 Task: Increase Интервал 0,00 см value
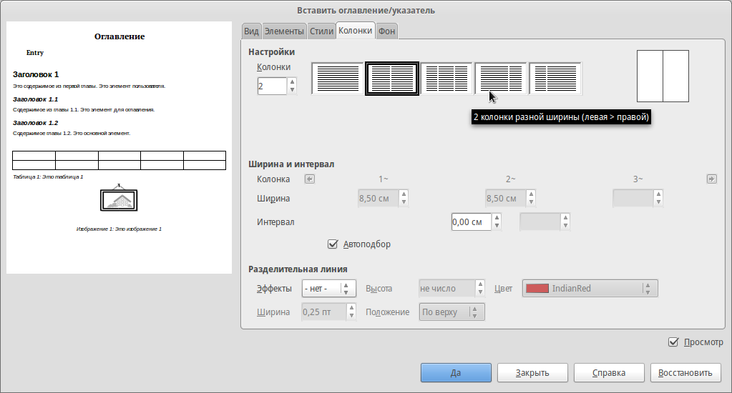click(497, 218)
